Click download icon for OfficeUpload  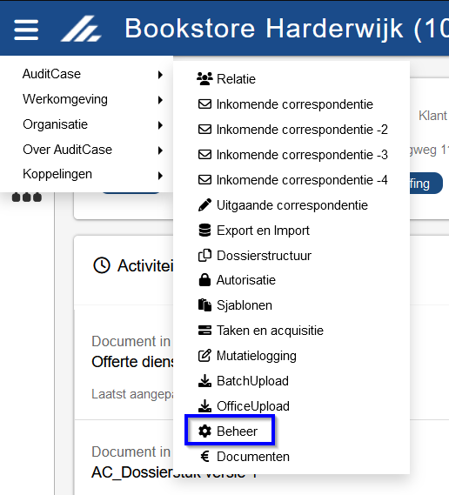point(204,406)
